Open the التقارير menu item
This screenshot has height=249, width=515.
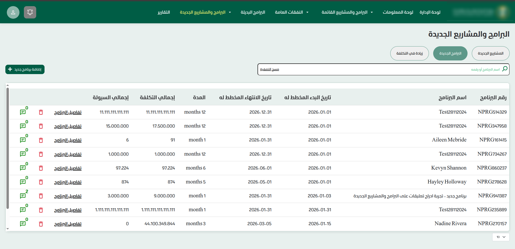[164, 12]
